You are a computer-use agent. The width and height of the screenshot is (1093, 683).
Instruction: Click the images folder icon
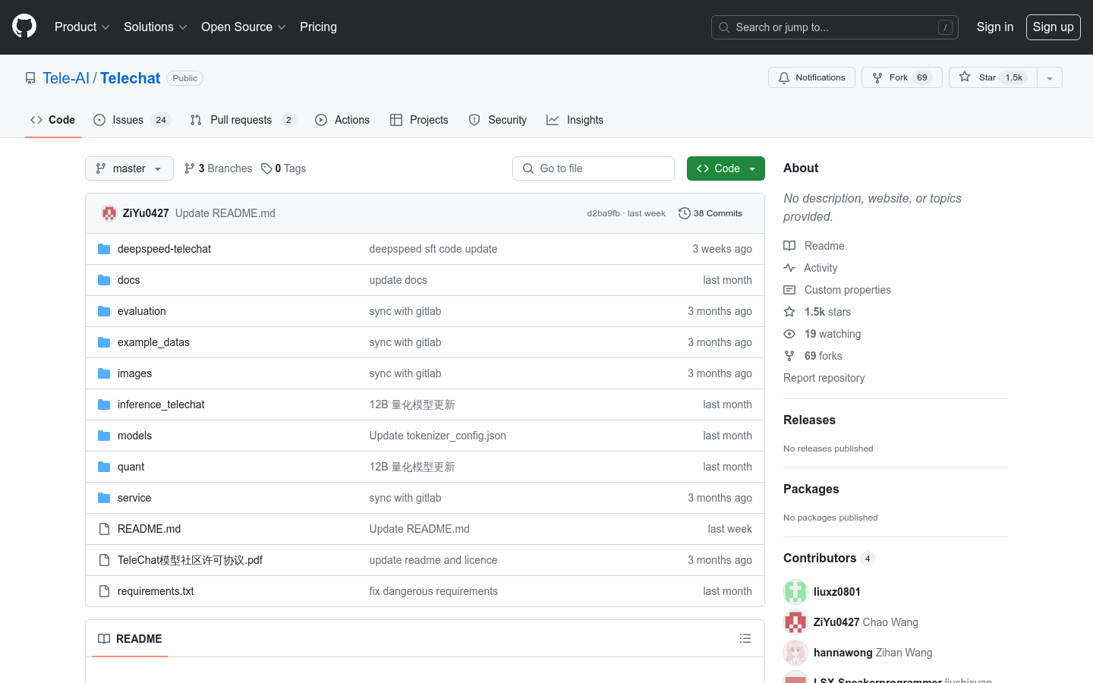click(x=104, y=373)
